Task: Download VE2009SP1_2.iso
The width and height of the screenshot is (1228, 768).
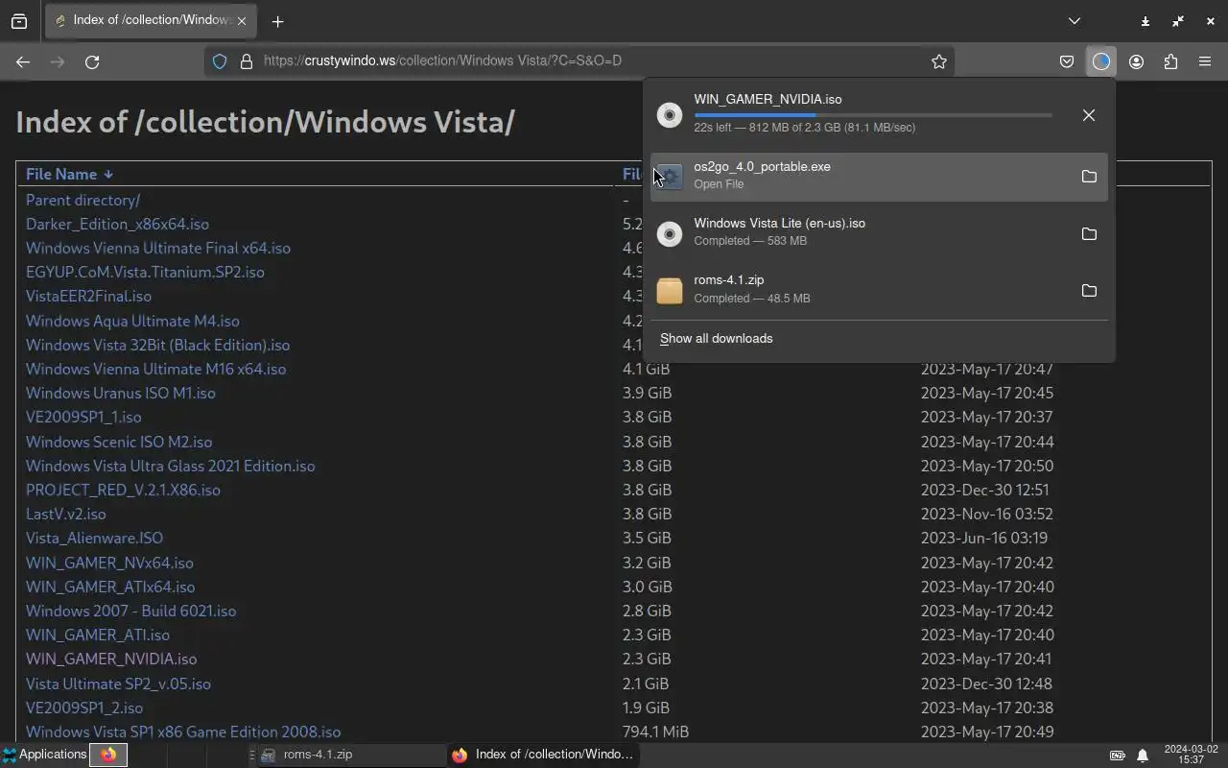Action: 84,708
